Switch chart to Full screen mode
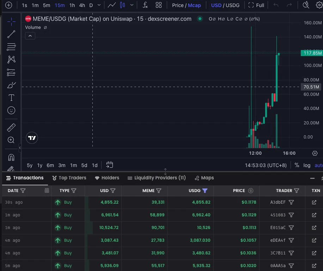323x271 pixels. click(x=256, y=5)
